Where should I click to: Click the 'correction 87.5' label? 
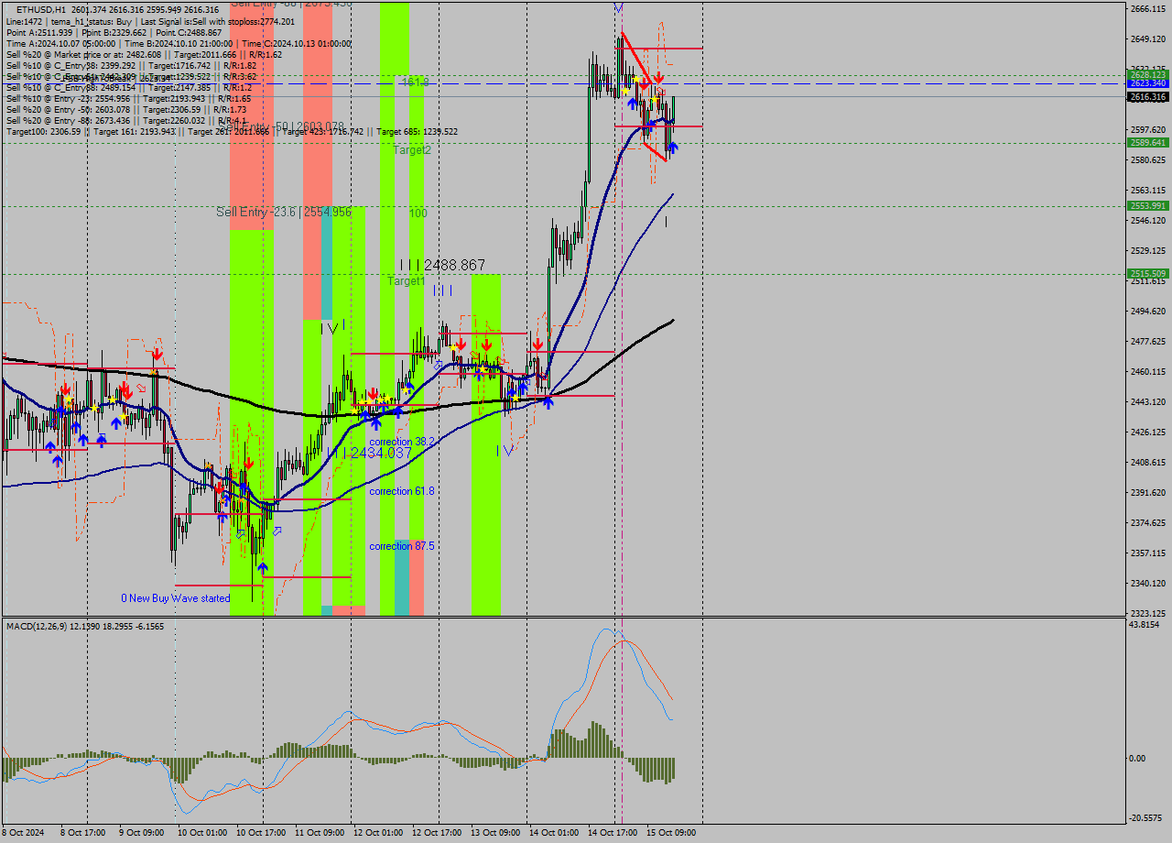tap(402, 546)
